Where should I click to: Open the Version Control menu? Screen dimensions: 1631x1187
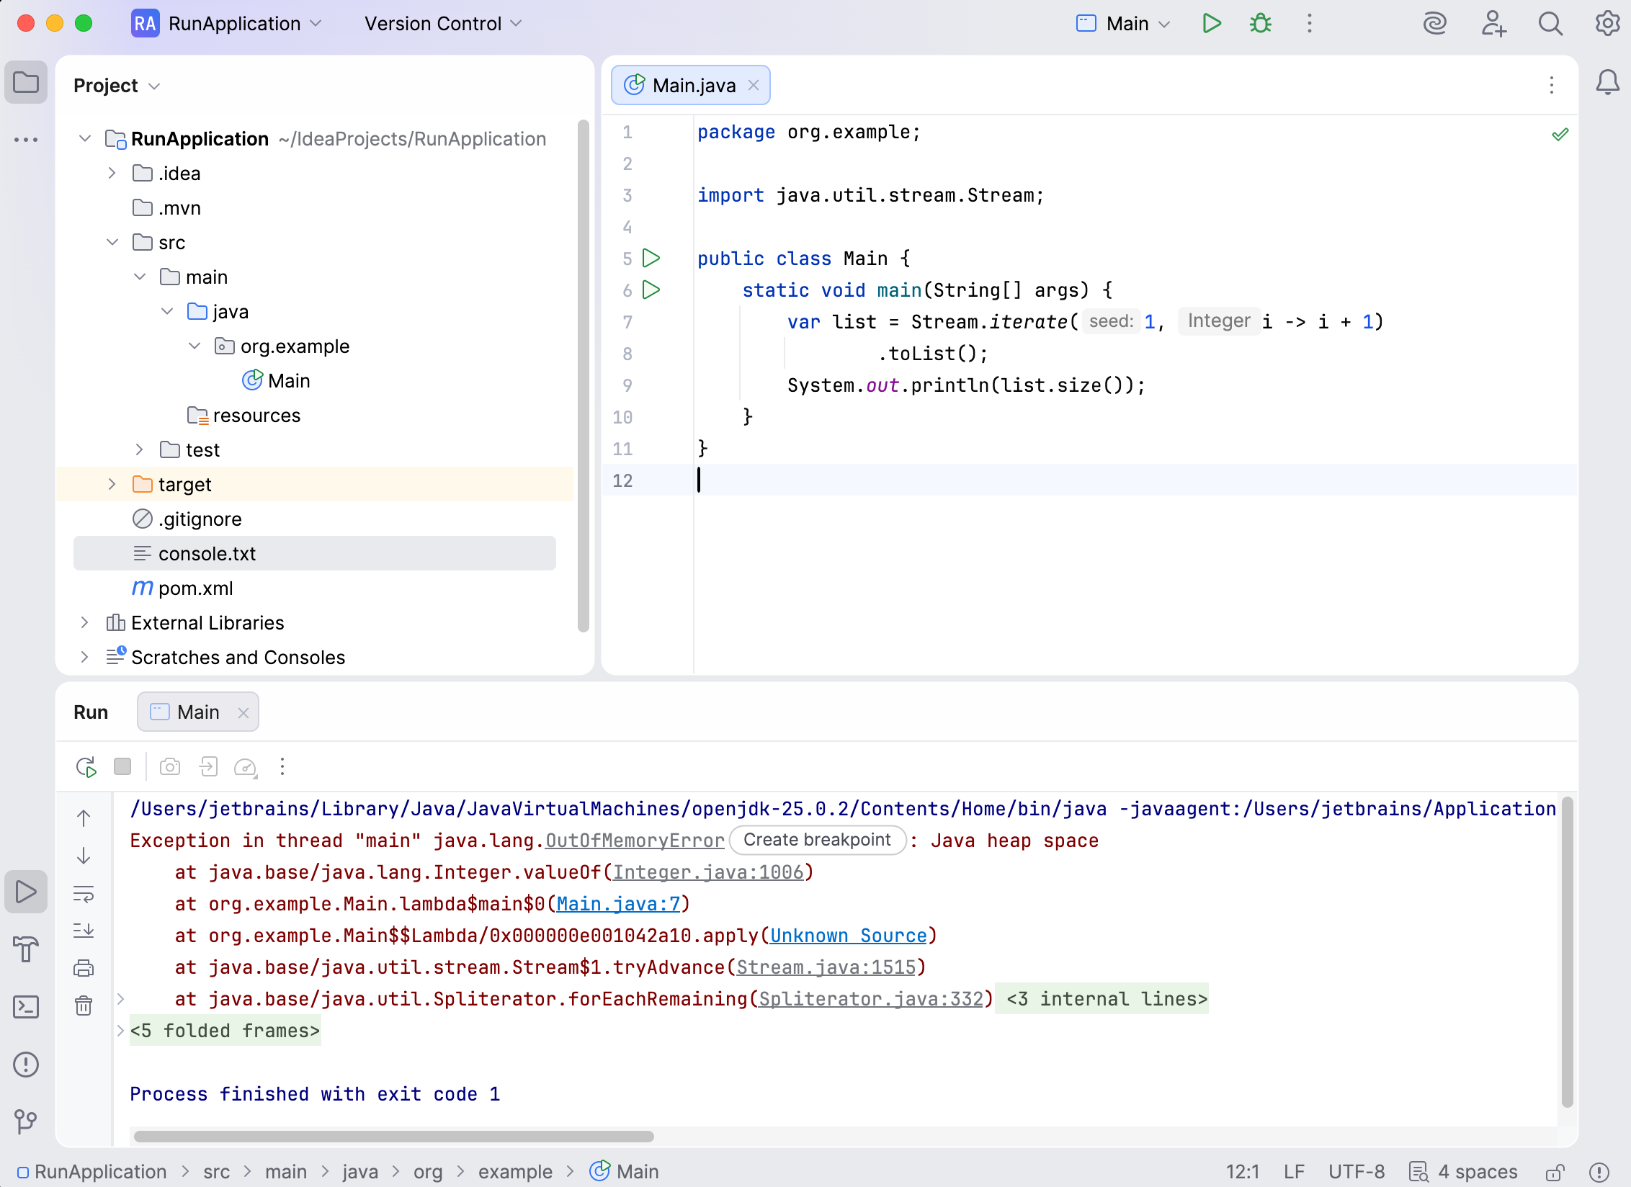(442, 24)
